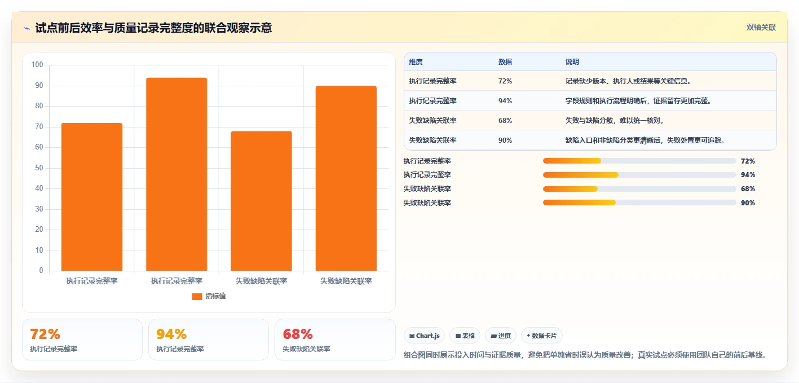Click the 维度 table column header
The width and height of the screenshot is (799, 383).
pos(416,62)
